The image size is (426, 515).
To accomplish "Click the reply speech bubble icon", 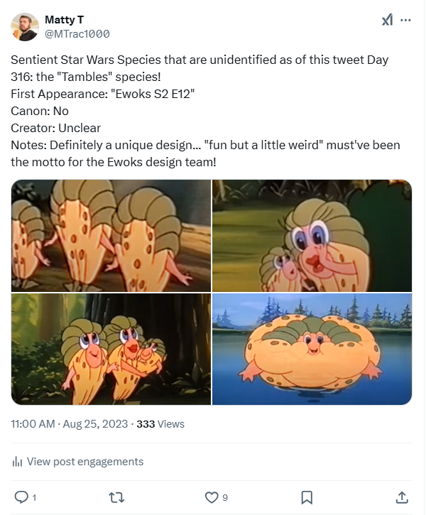I will tap(21, 497).
